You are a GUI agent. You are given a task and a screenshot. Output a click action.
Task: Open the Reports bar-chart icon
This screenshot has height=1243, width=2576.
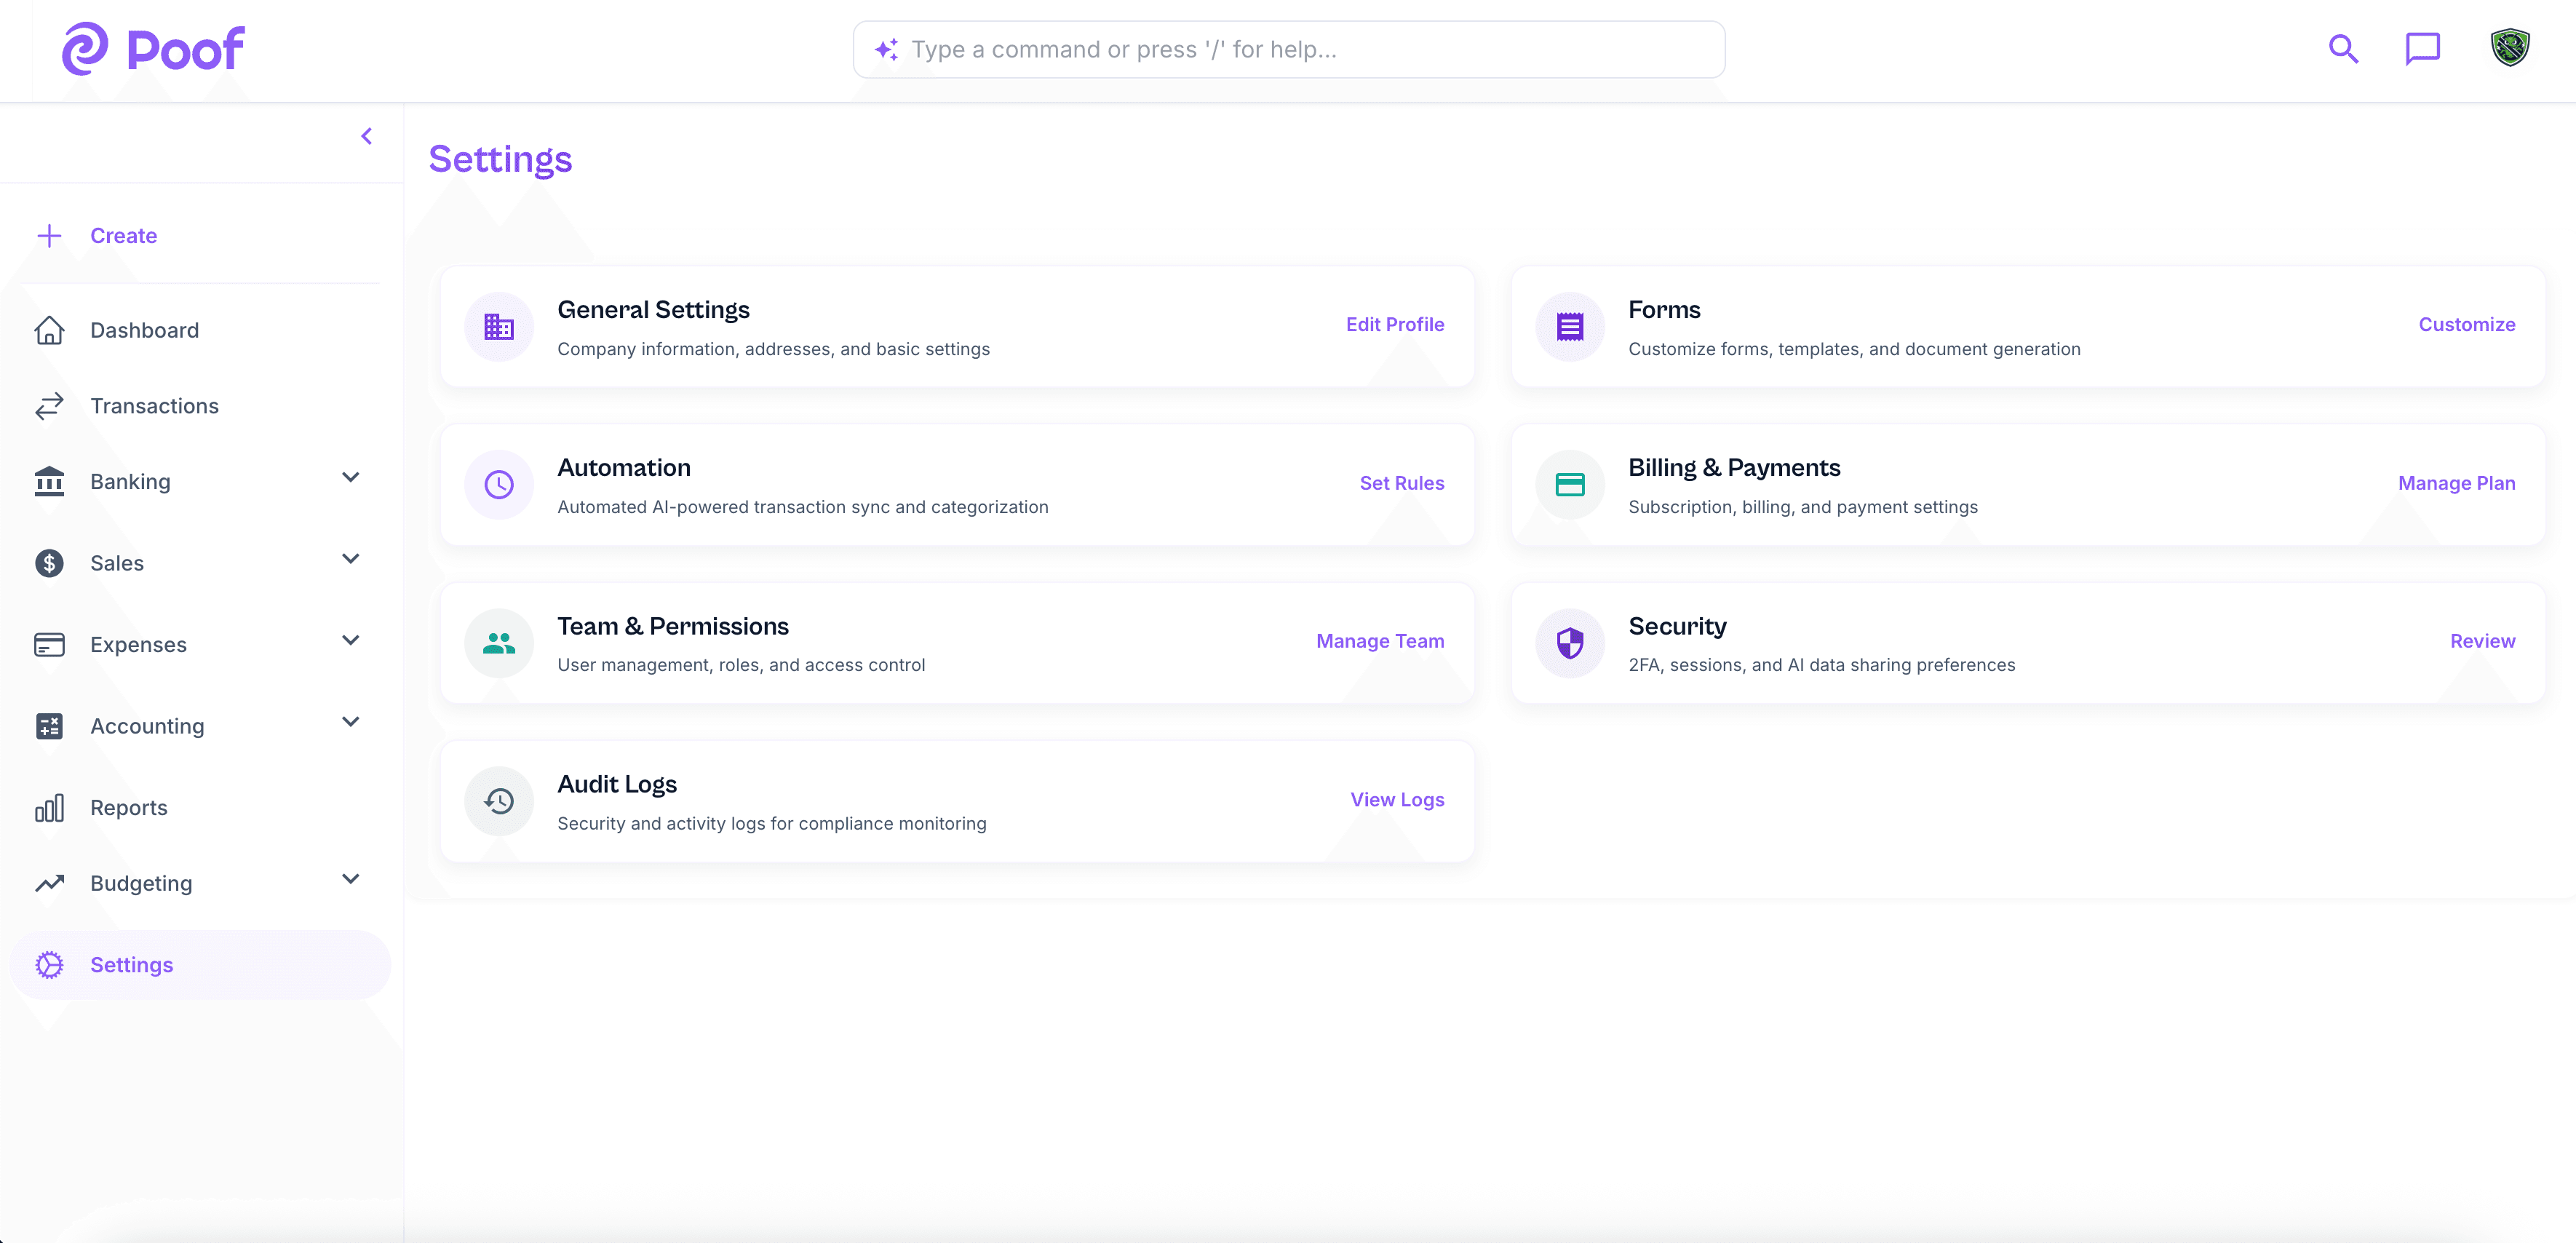50,807
